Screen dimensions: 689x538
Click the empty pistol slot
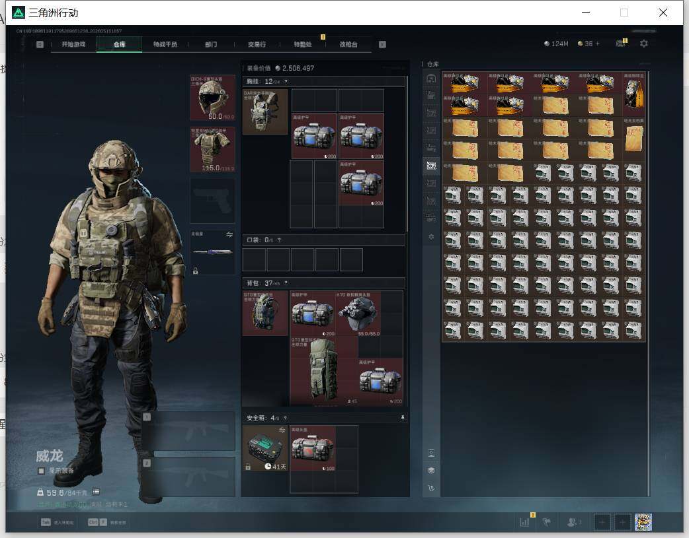pos(212,201)
